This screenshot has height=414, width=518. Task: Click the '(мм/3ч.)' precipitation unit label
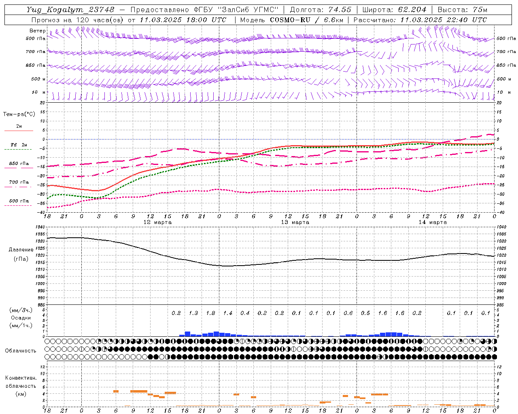(21, 310)
